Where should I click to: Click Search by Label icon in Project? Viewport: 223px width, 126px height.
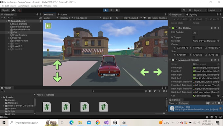point(154,91)
